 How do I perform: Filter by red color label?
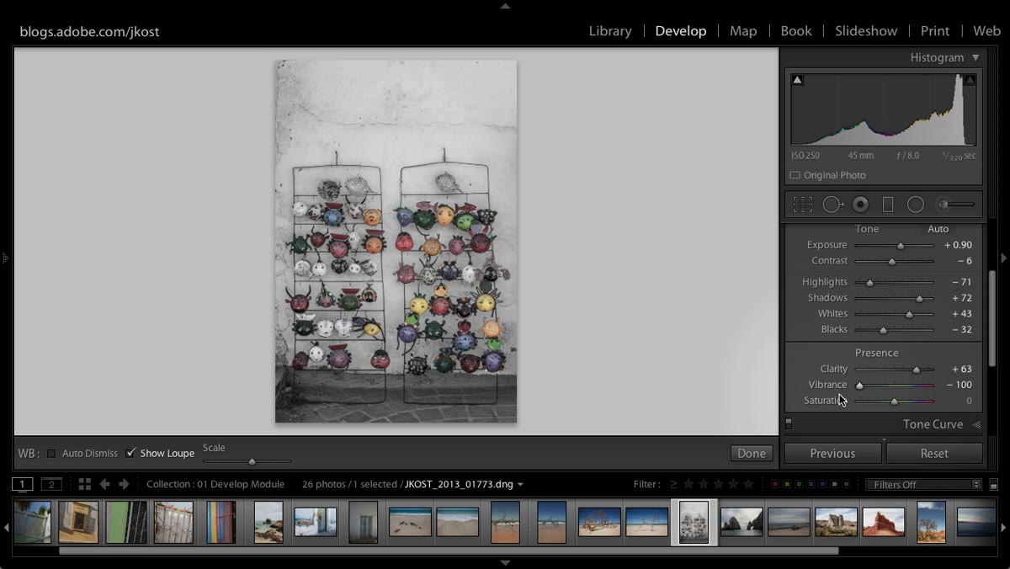coord(774,484)
